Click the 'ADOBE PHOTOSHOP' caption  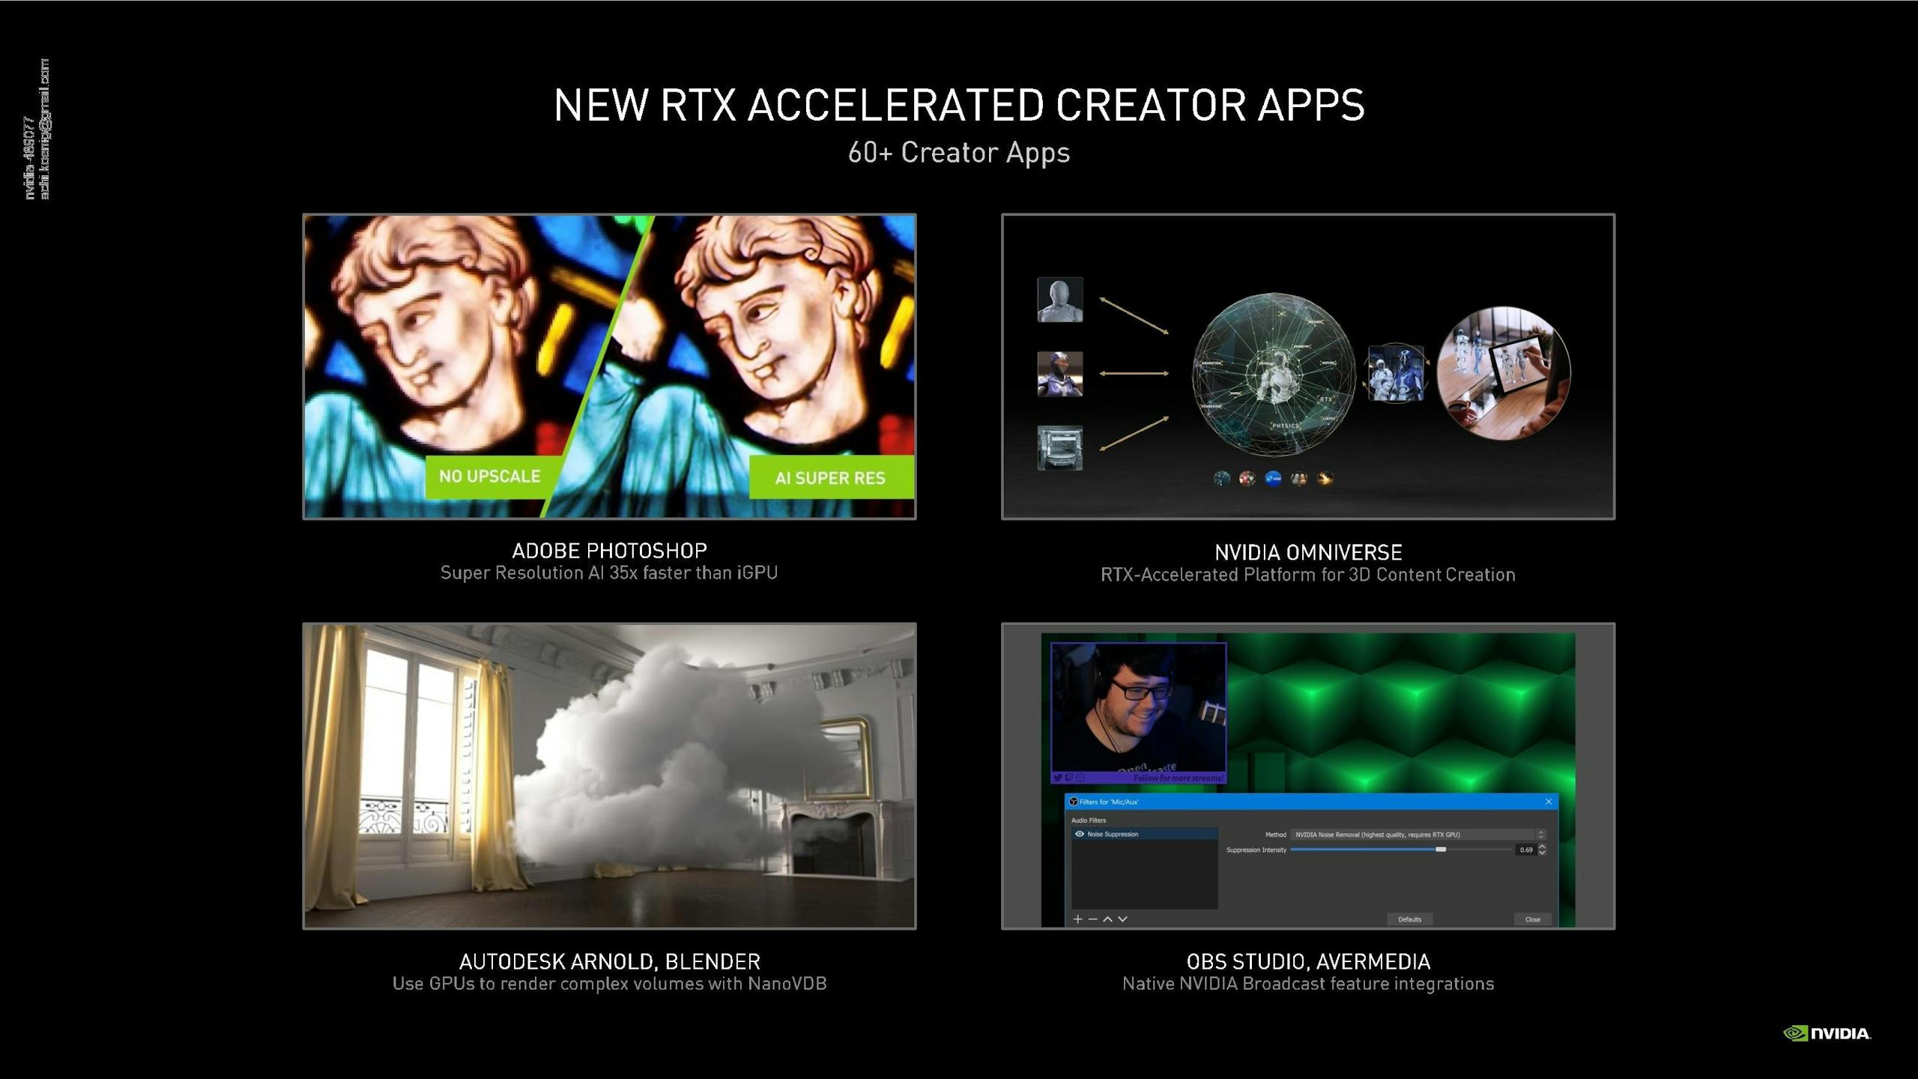[x=610, y=551]
